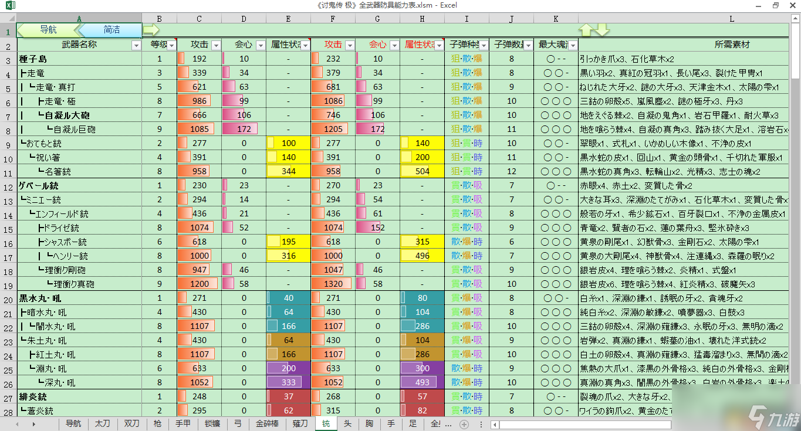
Task: Switch to the 金碎棒 sheet tab
Action: (267, 424)
